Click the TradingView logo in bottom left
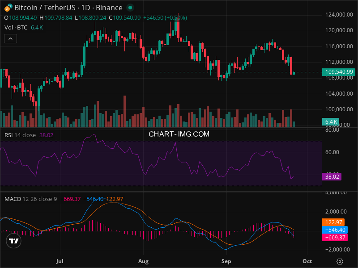Screen dimensions: 358x268 click(14, 241)
